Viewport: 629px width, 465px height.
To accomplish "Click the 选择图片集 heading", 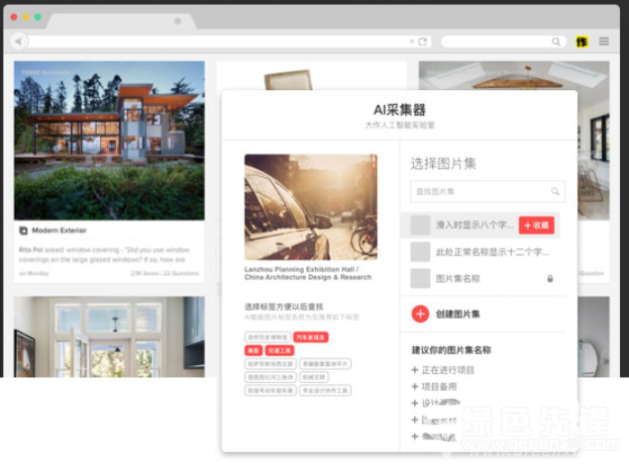I will (x=443, y=163).
